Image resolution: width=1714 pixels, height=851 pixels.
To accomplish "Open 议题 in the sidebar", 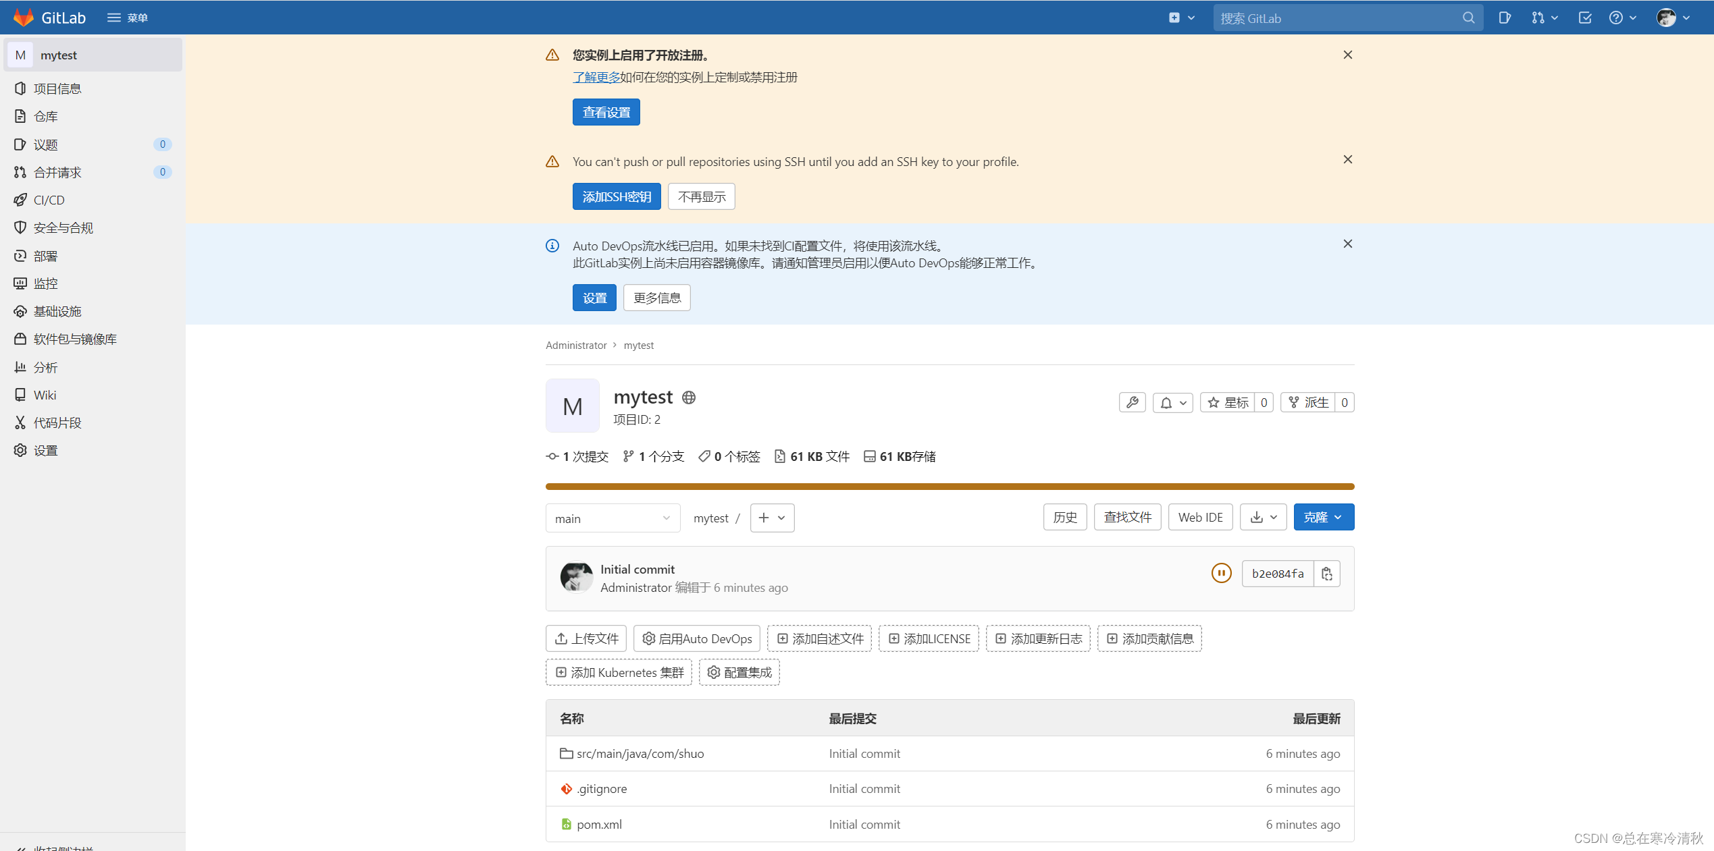I will coord(93,144).
